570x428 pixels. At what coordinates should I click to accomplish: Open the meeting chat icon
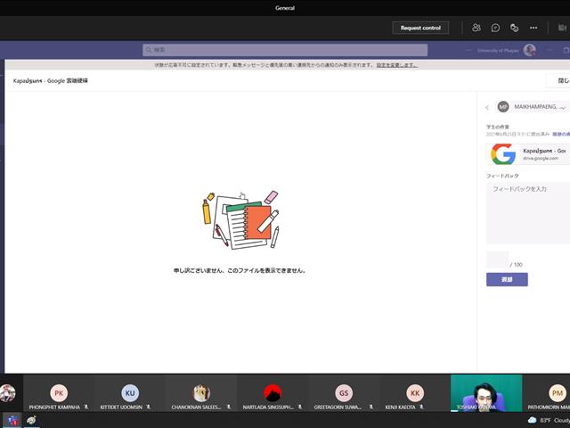[495, 28]
